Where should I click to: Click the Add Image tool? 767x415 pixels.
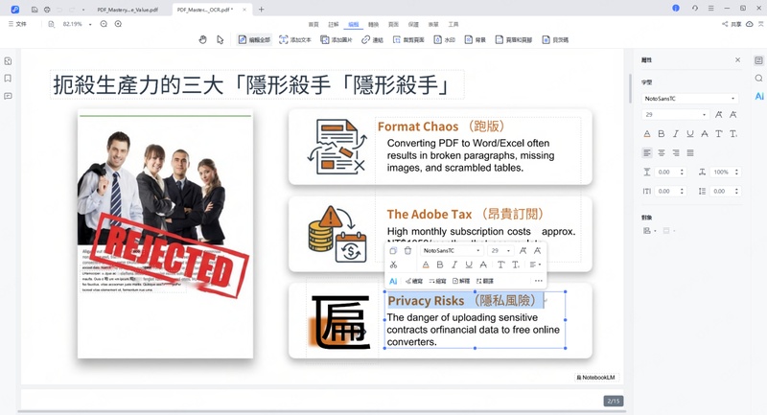coord(337,39)
